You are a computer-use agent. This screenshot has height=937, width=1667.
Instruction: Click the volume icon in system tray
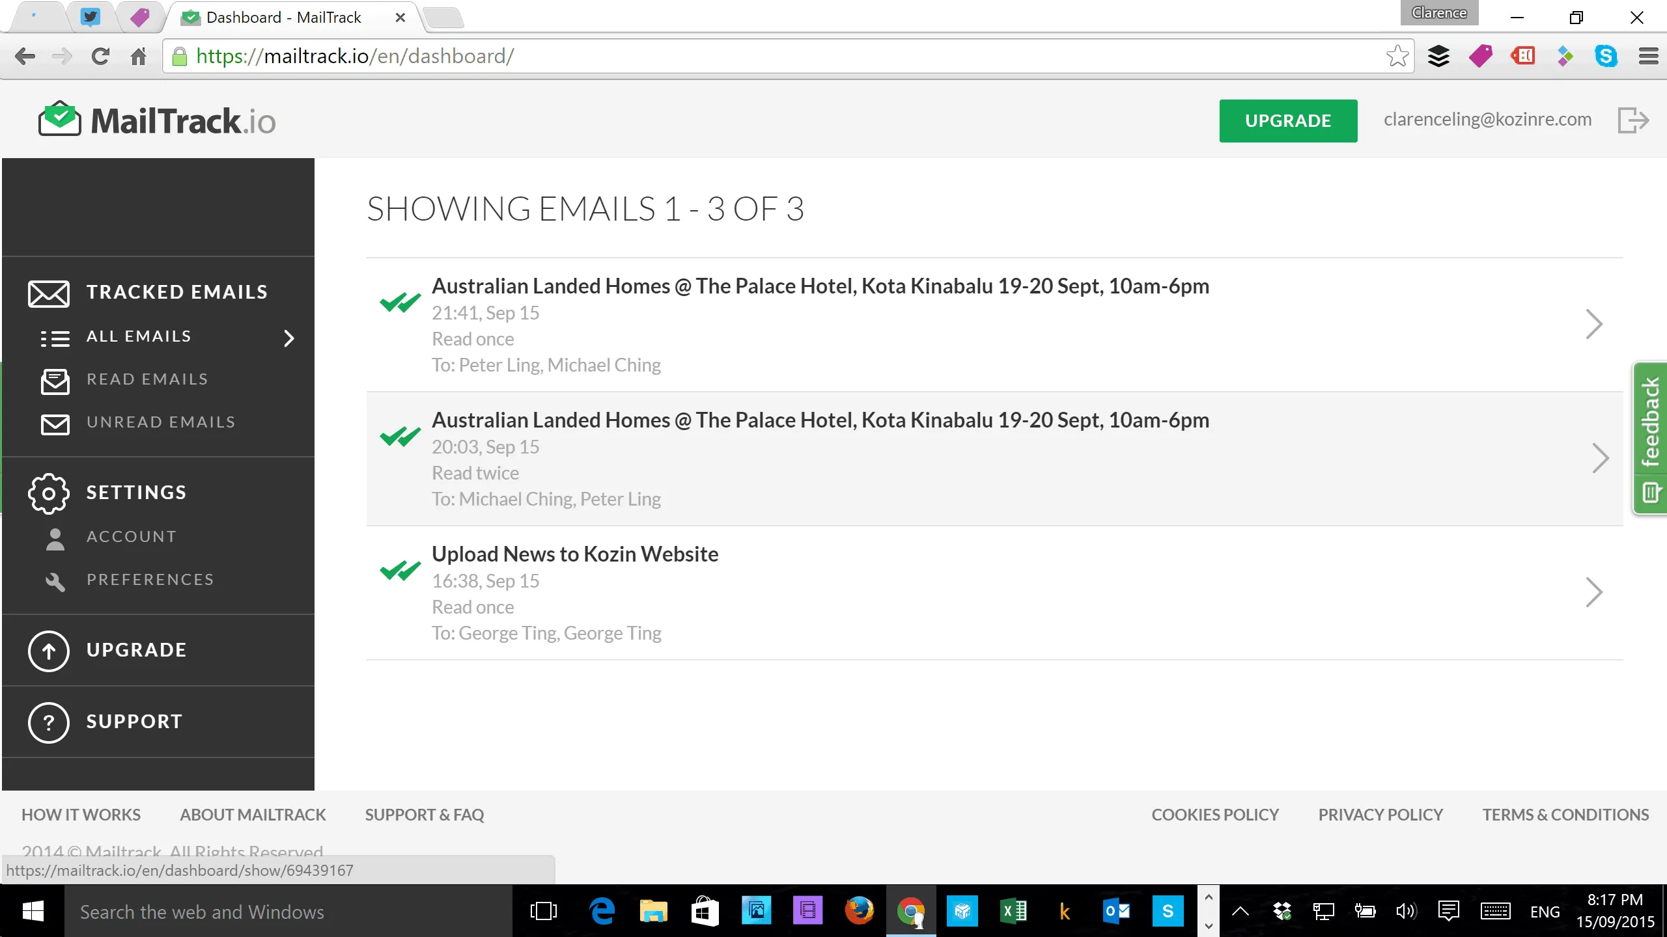coord(1407,911)
